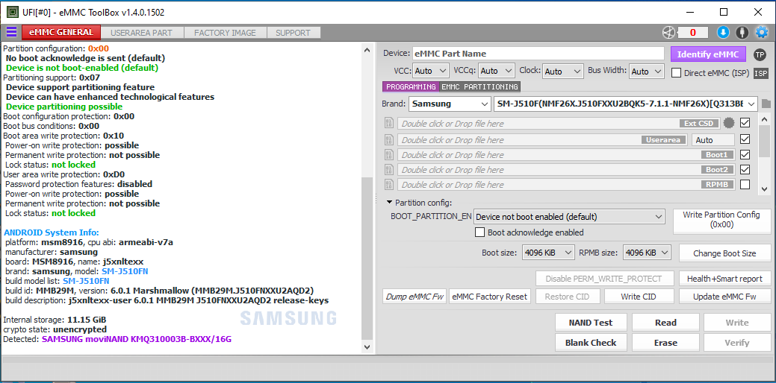The width and height of the screenshot is (776, 383).
Task: Open the Bus Width dropdown
Action: [646, 71]
